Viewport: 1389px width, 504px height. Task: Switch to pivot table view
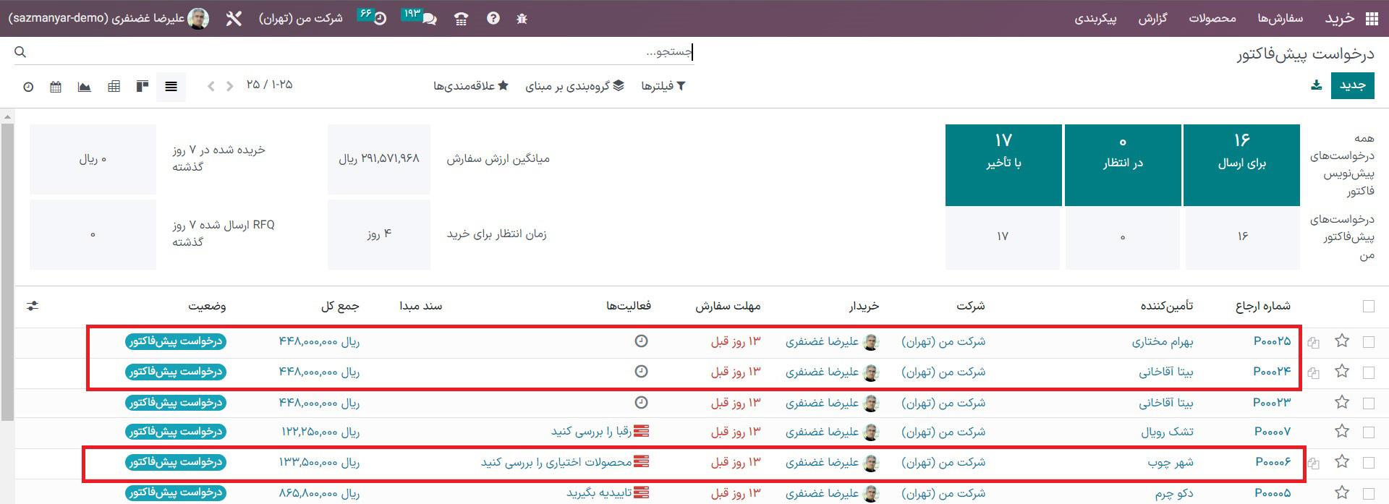114,87
